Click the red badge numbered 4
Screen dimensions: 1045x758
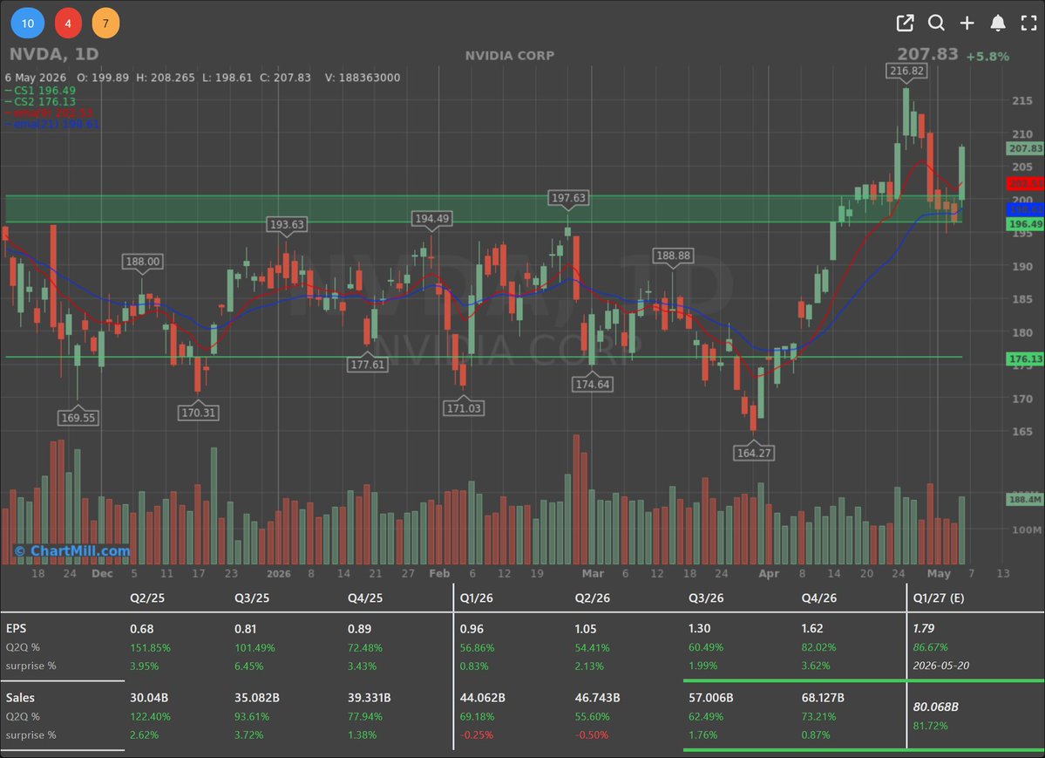tap(68, 24)
